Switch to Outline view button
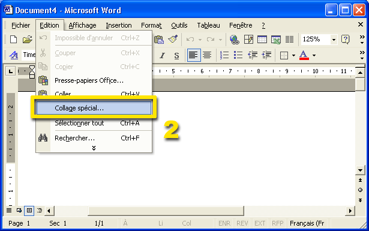Image resolution: width=369 pixels, height=231 pixels. (40, 210)
